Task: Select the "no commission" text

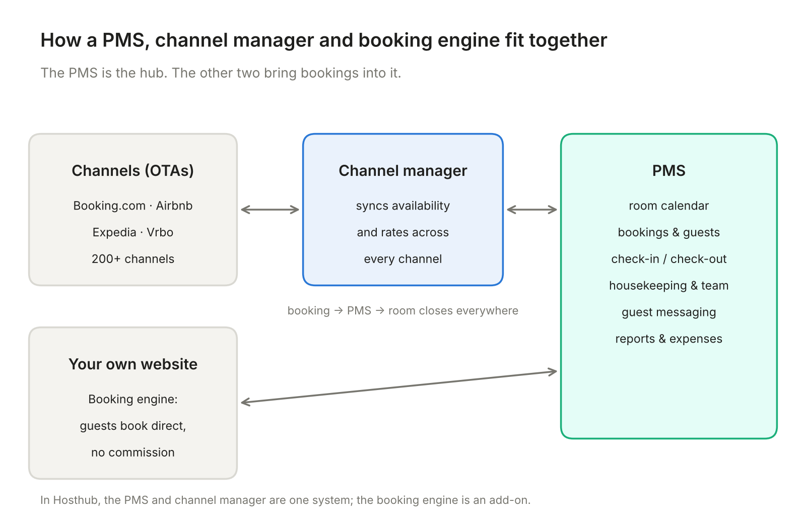Action: [x=133, y=453]
